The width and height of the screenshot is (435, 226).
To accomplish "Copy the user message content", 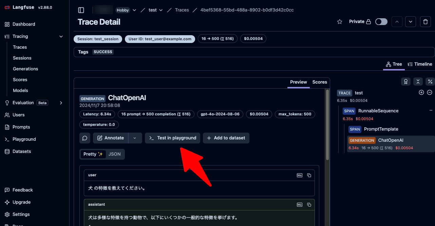I will tap(309, 175).
